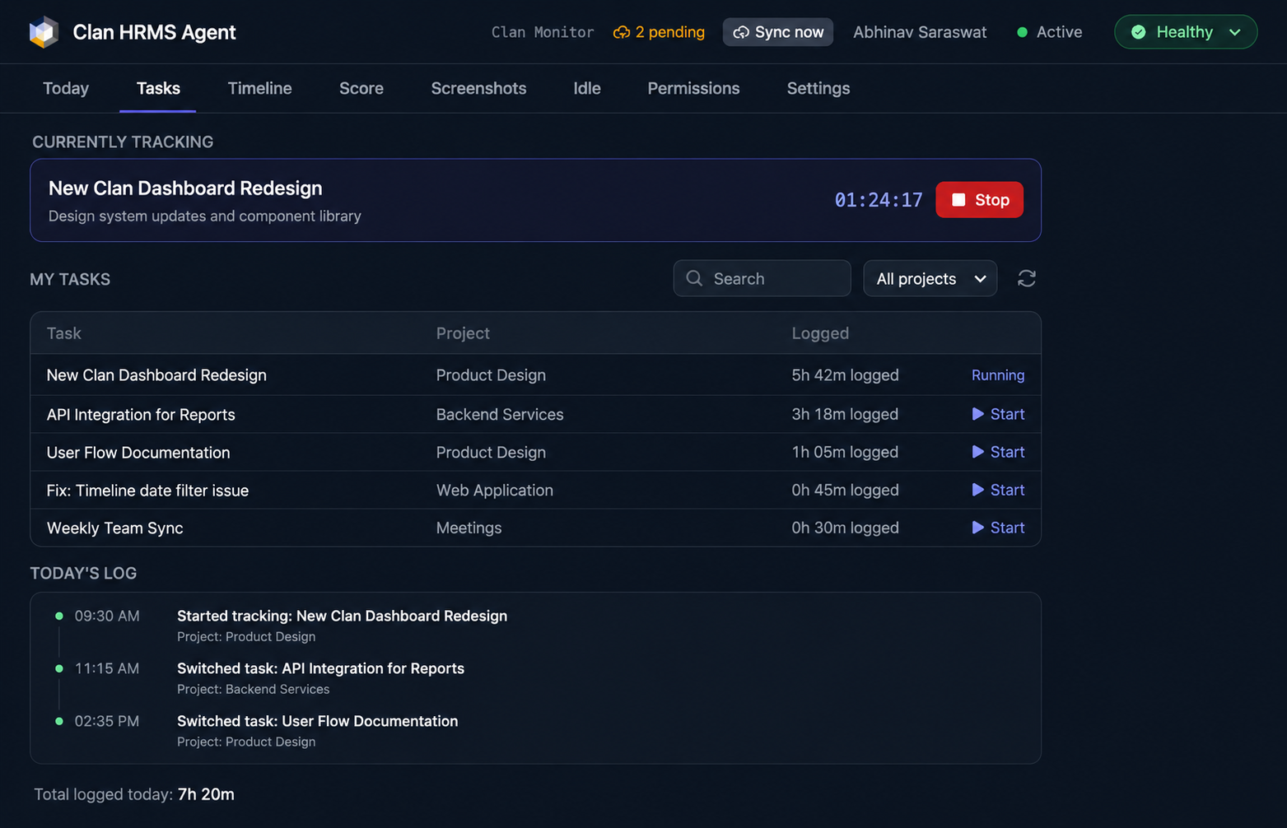Start the User Flow Documentation task
This screenshot has width=1287, height=828.
tap(998, 452)
